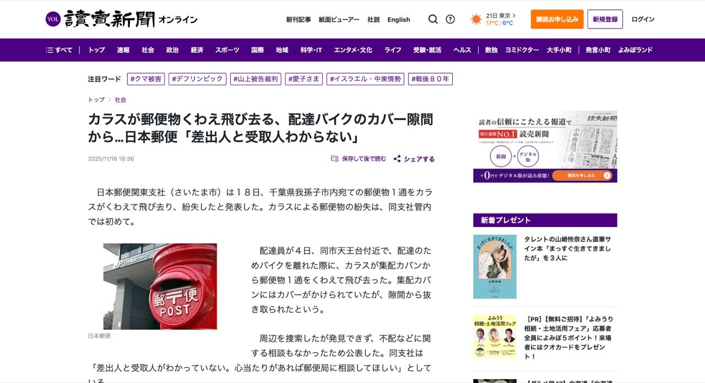Open 朝刊記事 in the header
The width and height of the screenshot is (705, 383).
(x=299, y=19)
